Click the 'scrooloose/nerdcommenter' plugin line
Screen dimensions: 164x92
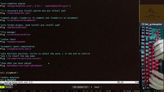tap(18, 20)
